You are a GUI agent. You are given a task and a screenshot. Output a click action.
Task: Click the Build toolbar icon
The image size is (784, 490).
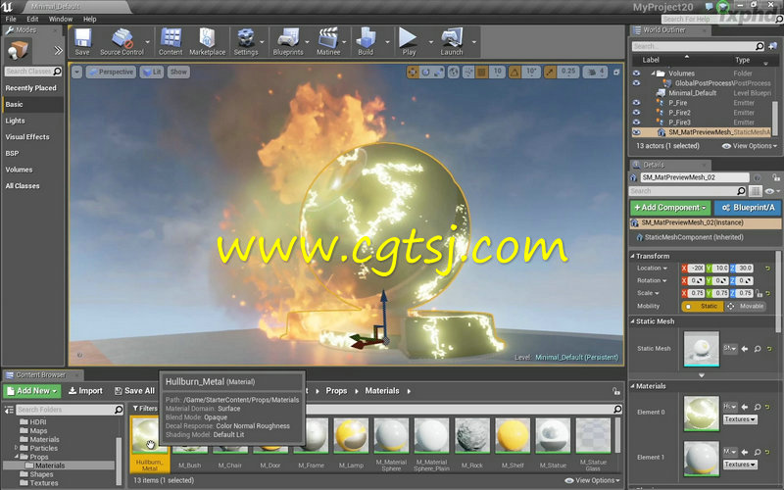coord(366,42)
